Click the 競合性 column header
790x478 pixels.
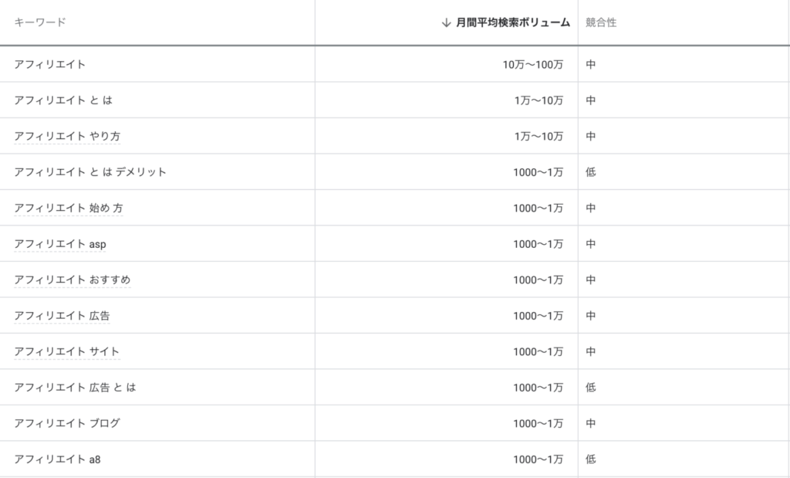point(601,22)
